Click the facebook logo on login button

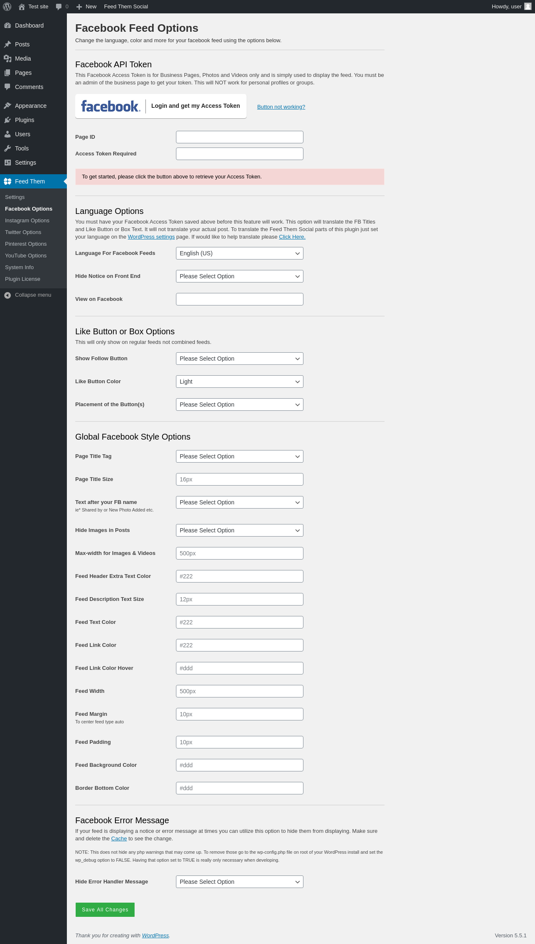111,106
